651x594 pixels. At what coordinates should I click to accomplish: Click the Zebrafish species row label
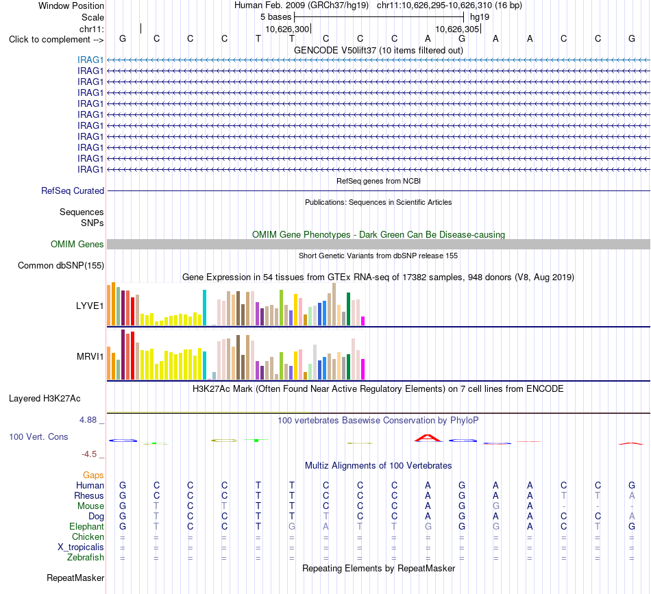(86, 557)
